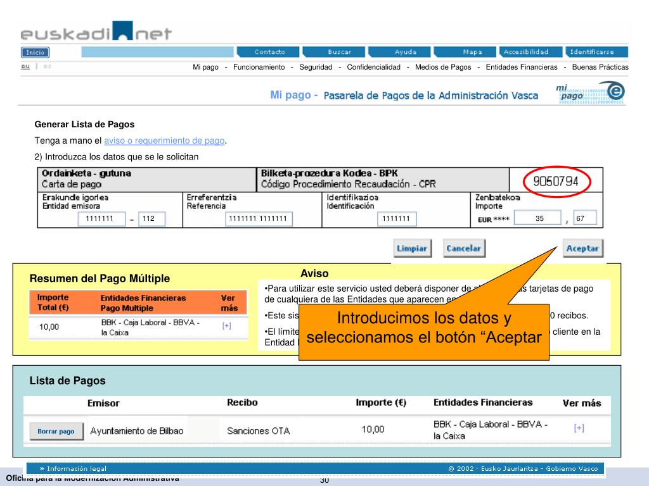Select the Aviso heading

pos(314,273)
